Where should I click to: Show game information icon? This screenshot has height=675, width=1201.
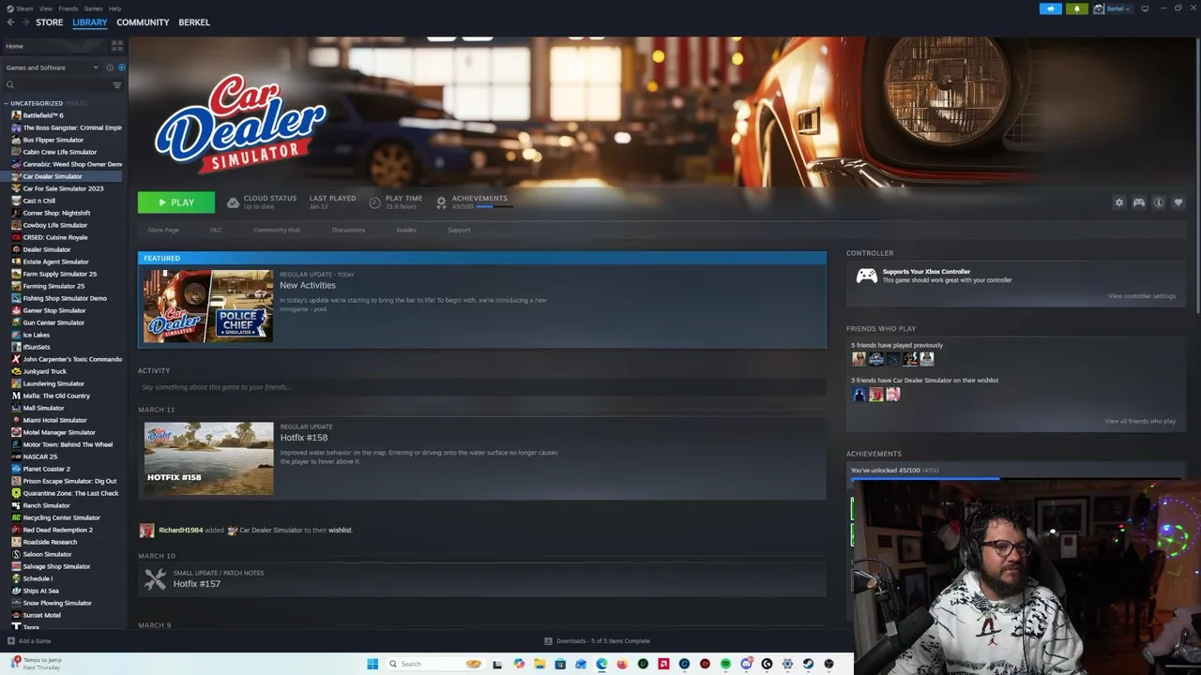click(1159, 202)
